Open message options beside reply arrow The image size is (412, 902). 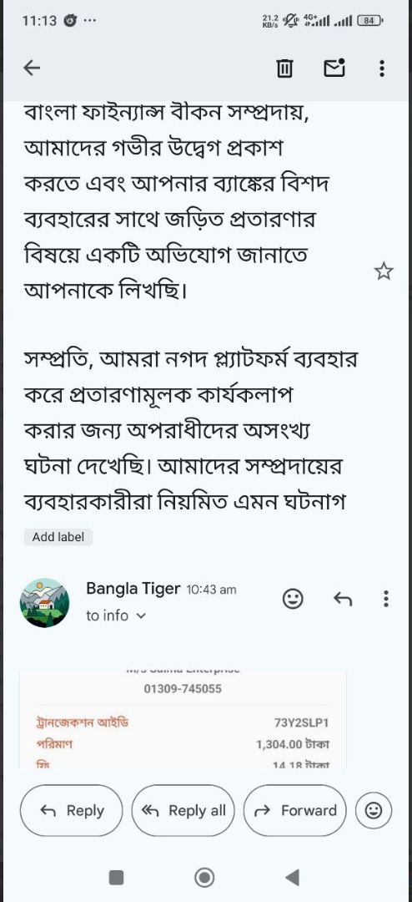pyautogui.click(x=385, y=599)
